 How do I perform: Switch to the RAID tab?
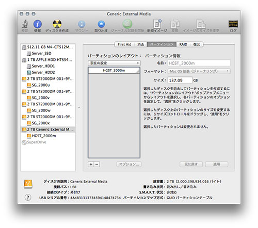coord(183,44)
